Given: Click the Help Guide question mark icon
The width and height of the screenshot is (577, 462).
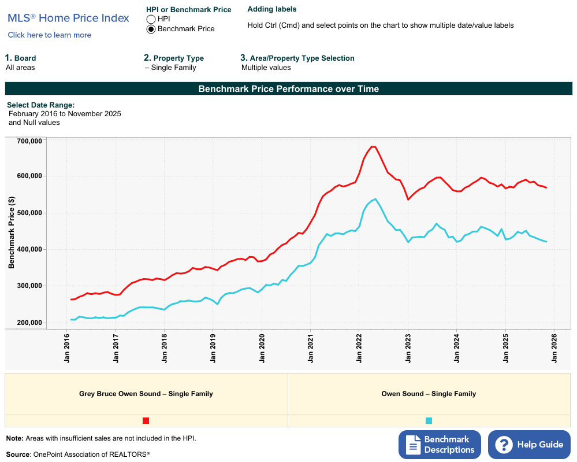Looking at the screenshot, I should pyautogui.click(x=504, y=445).
